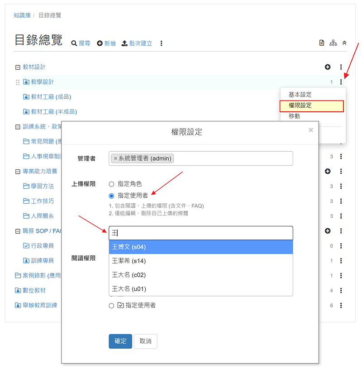Select 指定使用者 radio under 上傳權限

coord(111,196)
